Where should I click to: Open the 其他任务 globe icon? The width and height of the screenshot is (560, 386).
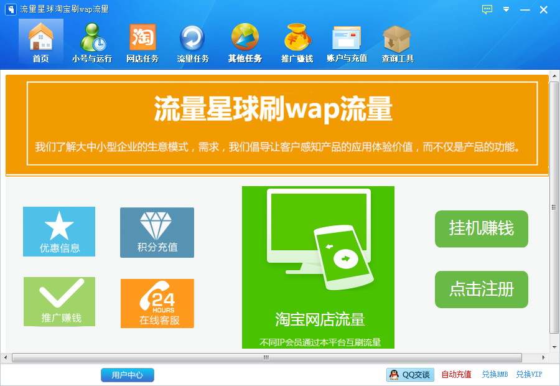245,42
